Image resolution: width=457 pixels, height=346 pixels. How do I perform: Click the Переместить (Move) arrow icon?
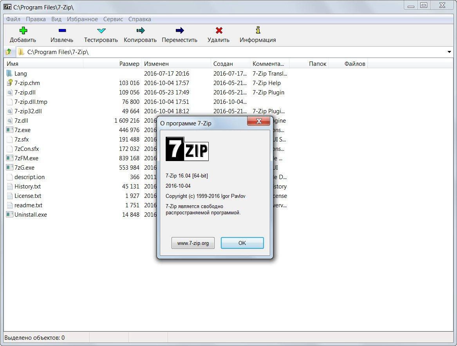(180, 30)
